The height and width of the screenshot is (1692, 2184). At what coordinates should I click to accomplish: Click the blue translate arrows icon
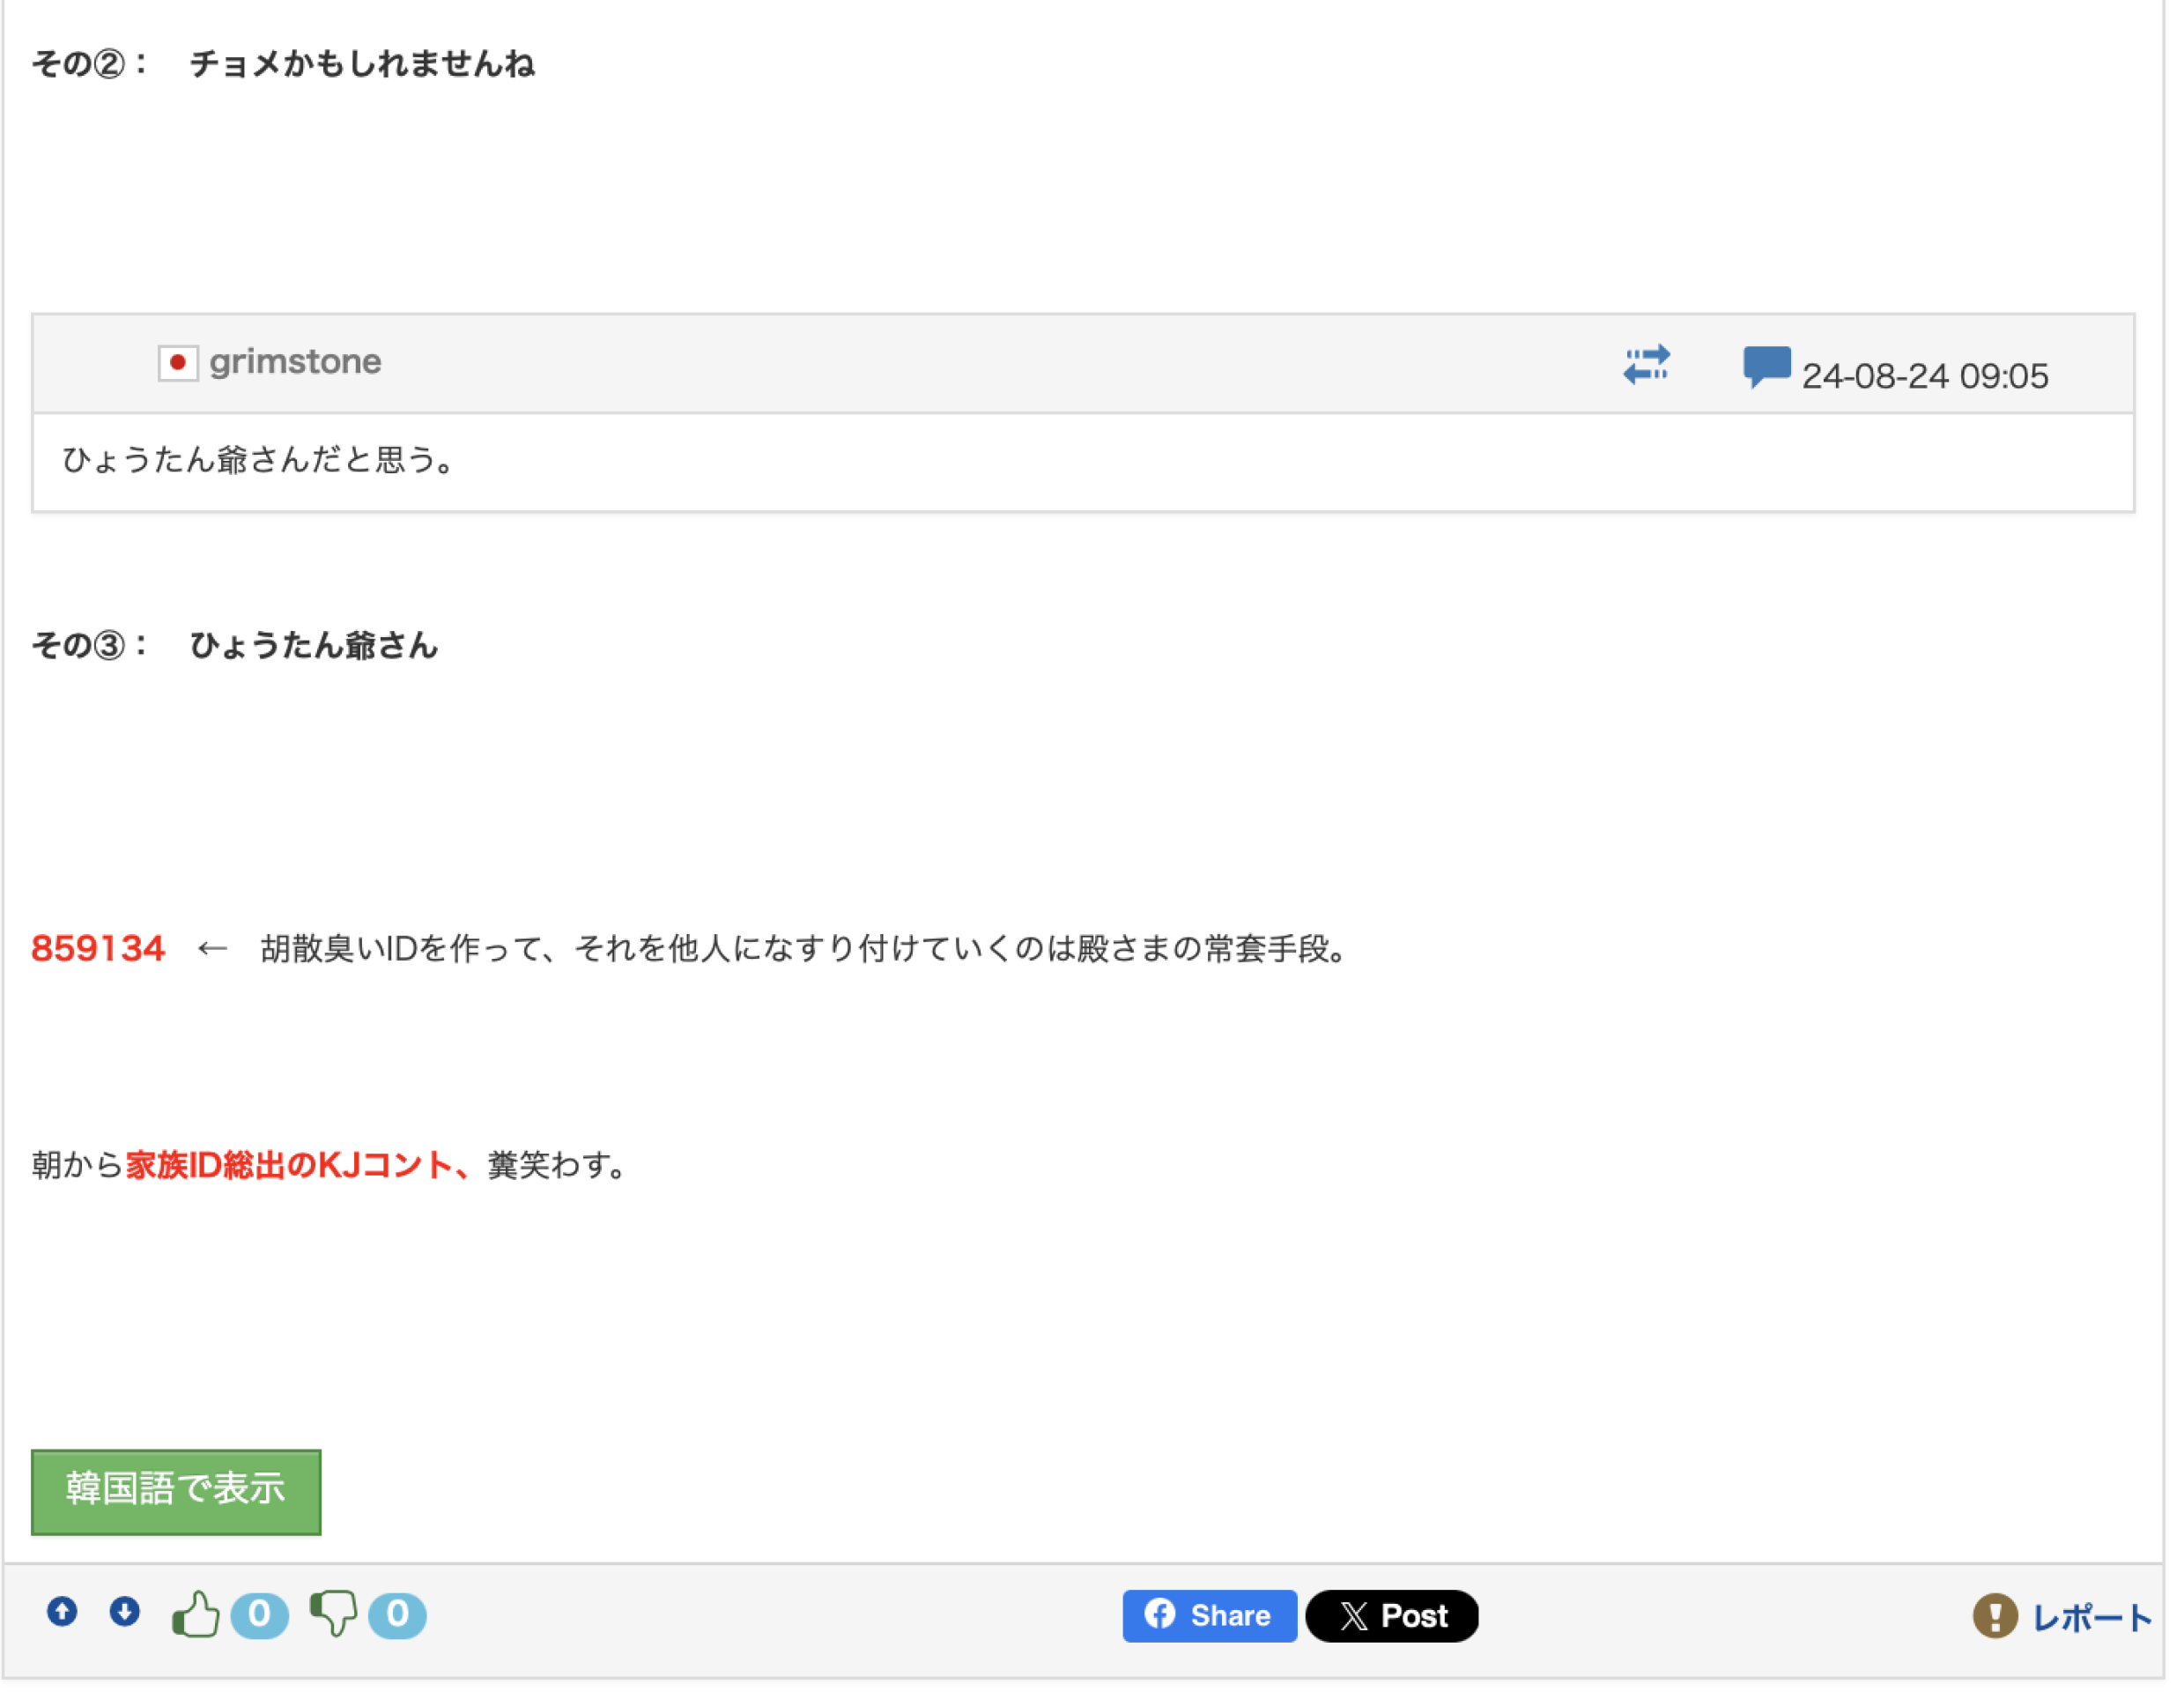tap(1646, 364)
